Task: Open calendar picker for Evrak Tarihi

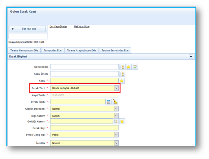Action: tap(109, 102)
